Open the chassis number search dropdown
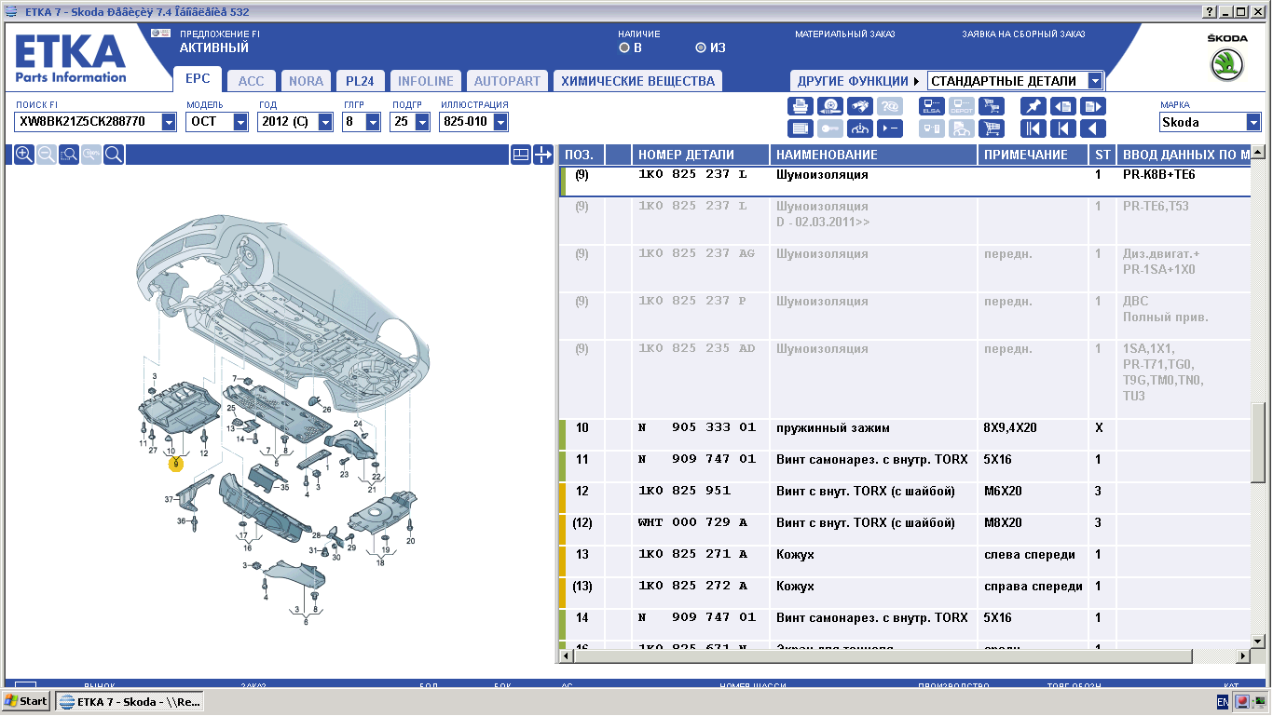The height and width of the screenshot is (716, 1273). point(169,122)
